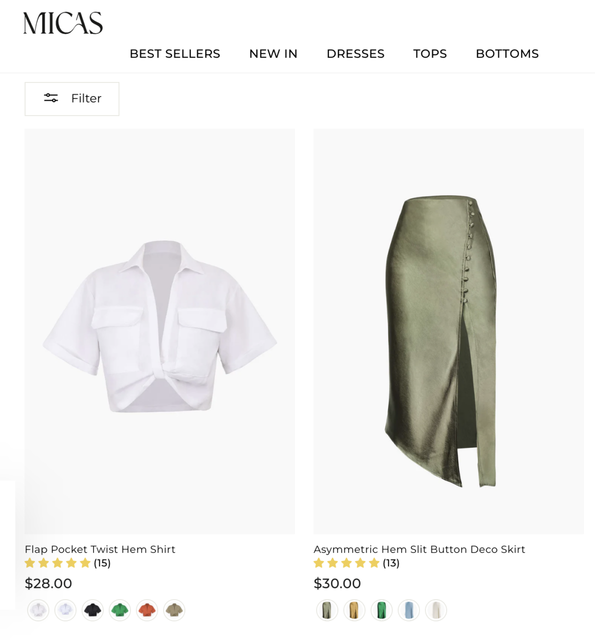Viewport: 595px width, 640px height.
Task: Choose the mustard yellow skirt swatch
Action: 354,610
